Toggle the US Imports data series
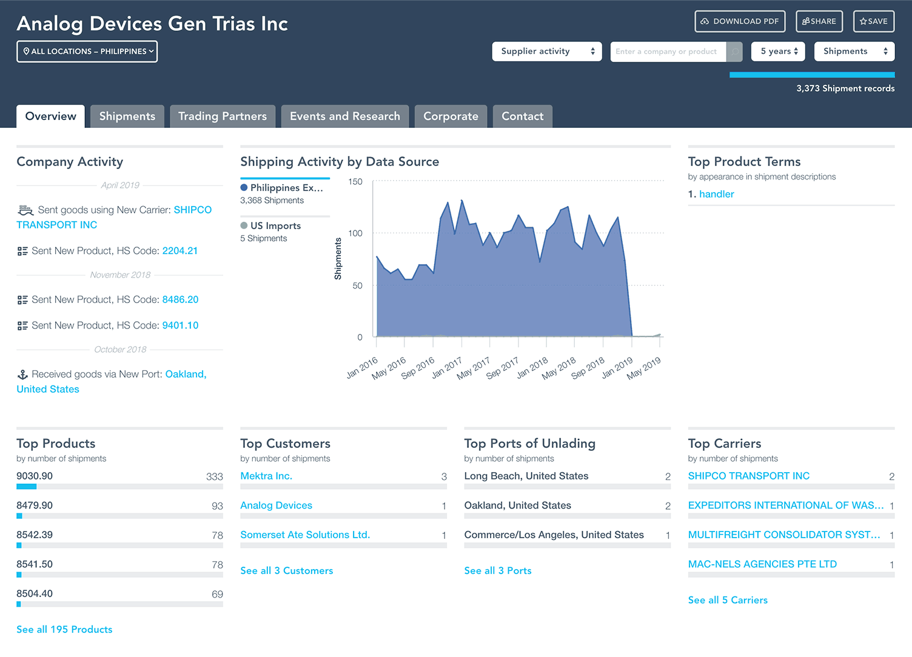The width and height of the screenshot is (912, 657). click(x=270, y=226)
